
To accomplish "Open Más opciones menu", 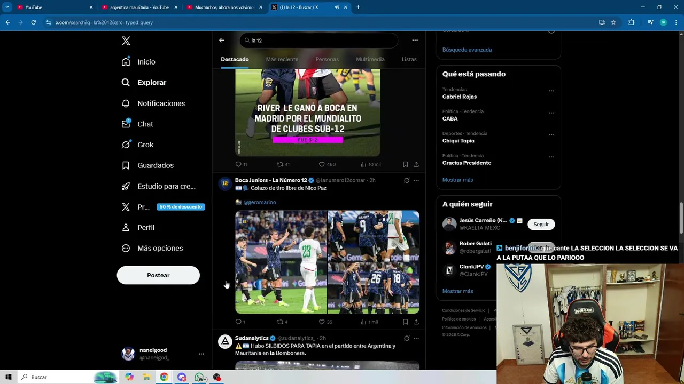I will pyautogui.click(x=152, y=248).
